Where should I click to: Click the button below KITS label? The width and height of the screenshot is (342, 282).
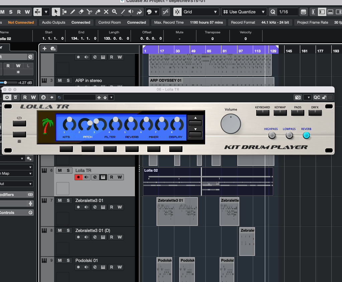66,149
